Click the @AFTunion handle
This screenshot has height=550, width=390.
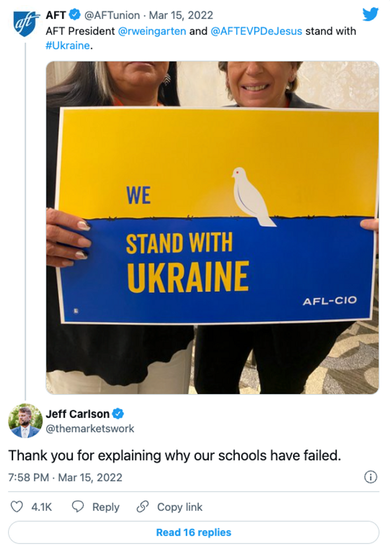(112, 15)
